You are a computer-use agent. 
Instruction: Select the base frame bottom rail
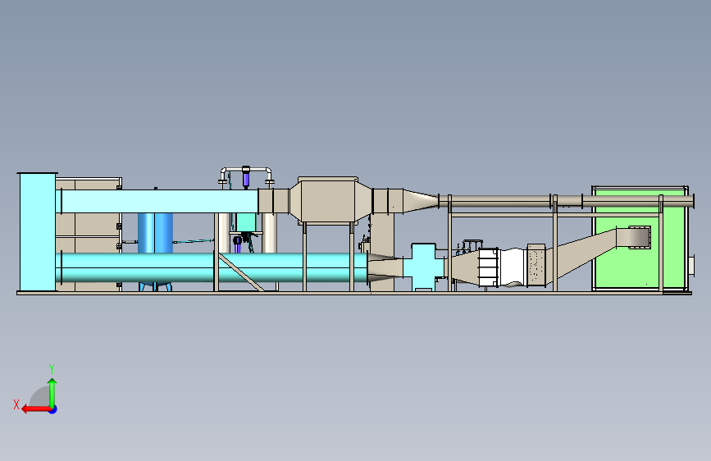point(354,293)
